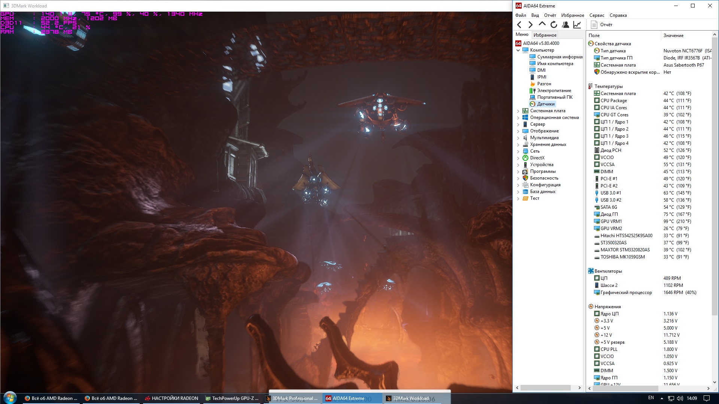Open TechPowerUp GPU-Z from taskbar
This screenshot has height=404, width=719.
tap(232, 398)
